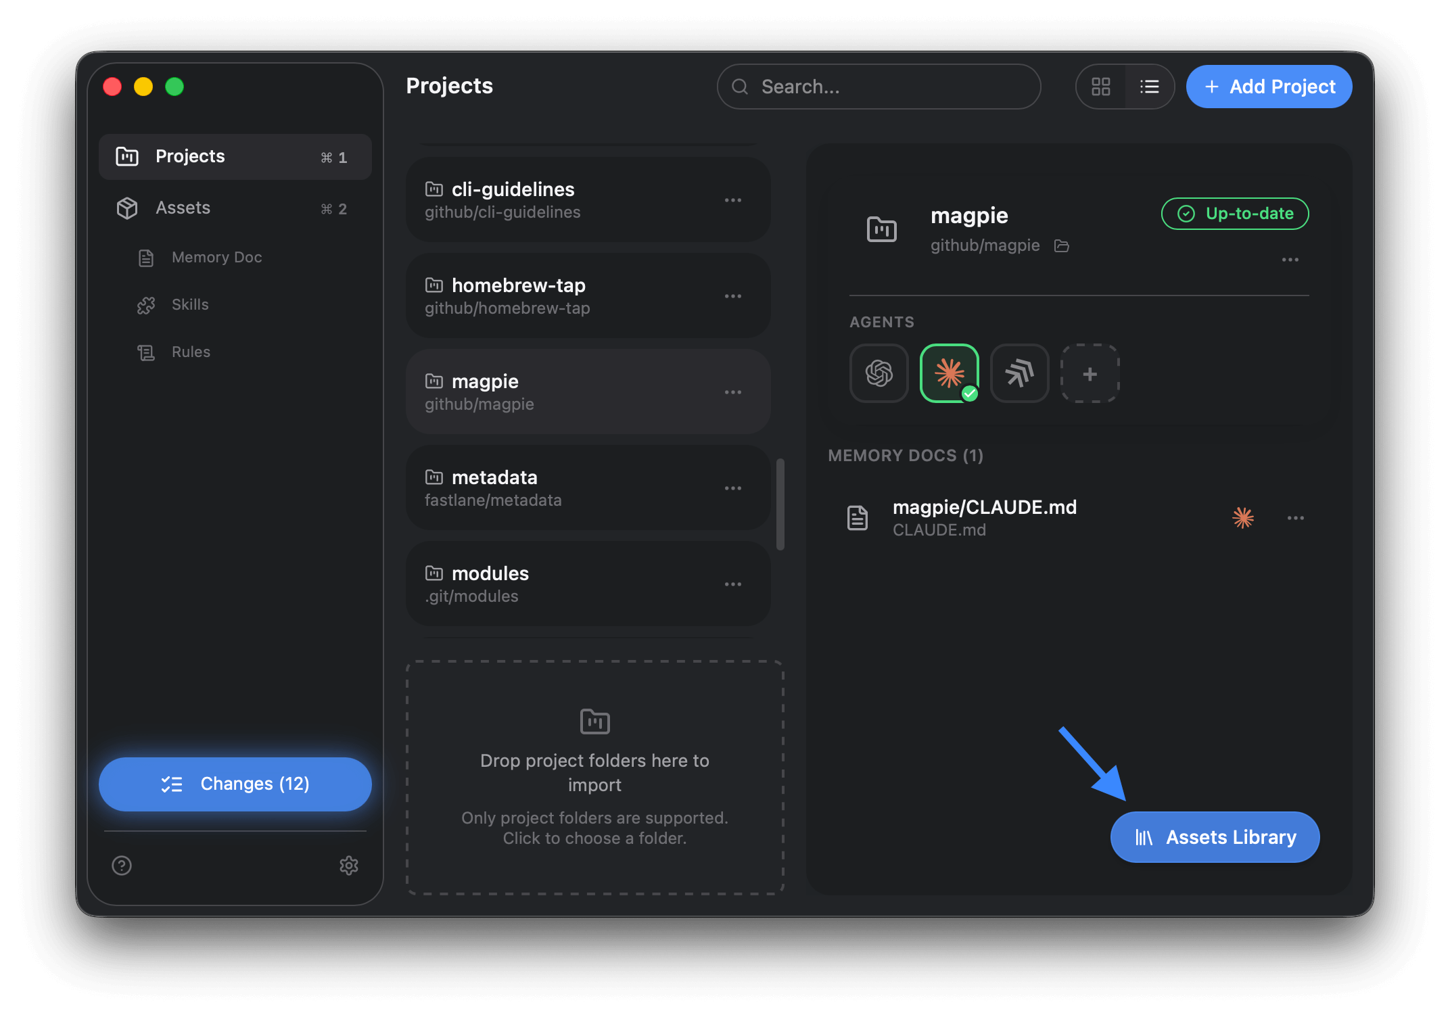This screenshot has width=1450, height=1017.
Task: Open the options menu on the magpie project card
Action: [733, 392]
